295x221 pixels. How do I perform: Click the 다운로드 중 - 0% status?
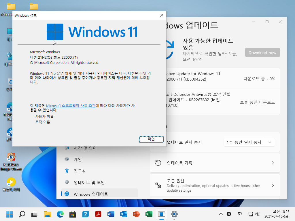(x=259, y=79)
